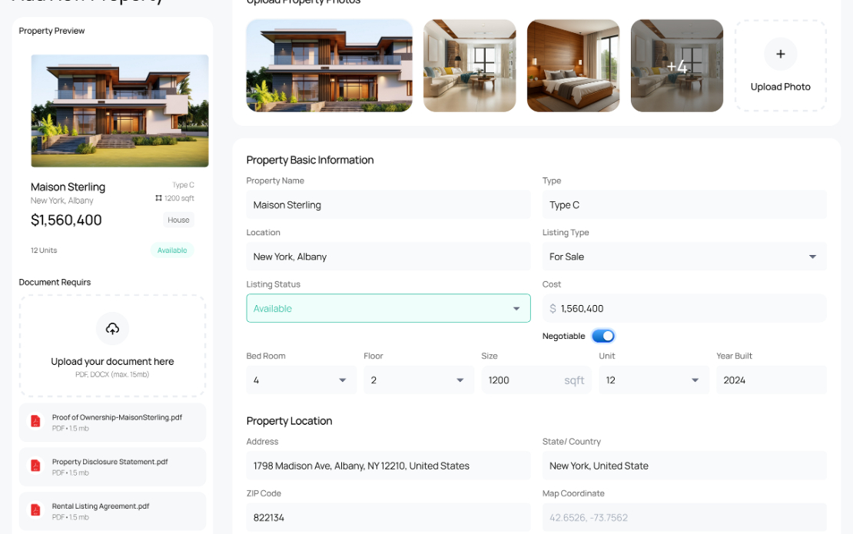Viewport: 853px width, 534px height.
Task: Click the Available badge in preview card
Action: click(x=172, y=250)
